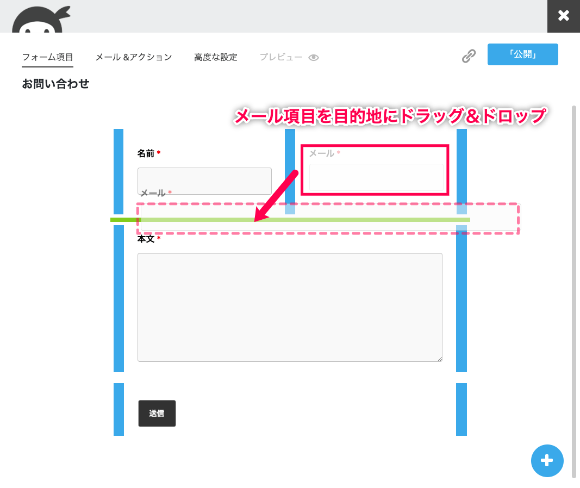This screenshot has width=580, height=488.
Task: Open the メール＆アクション tab
Action: pos(133,57)
